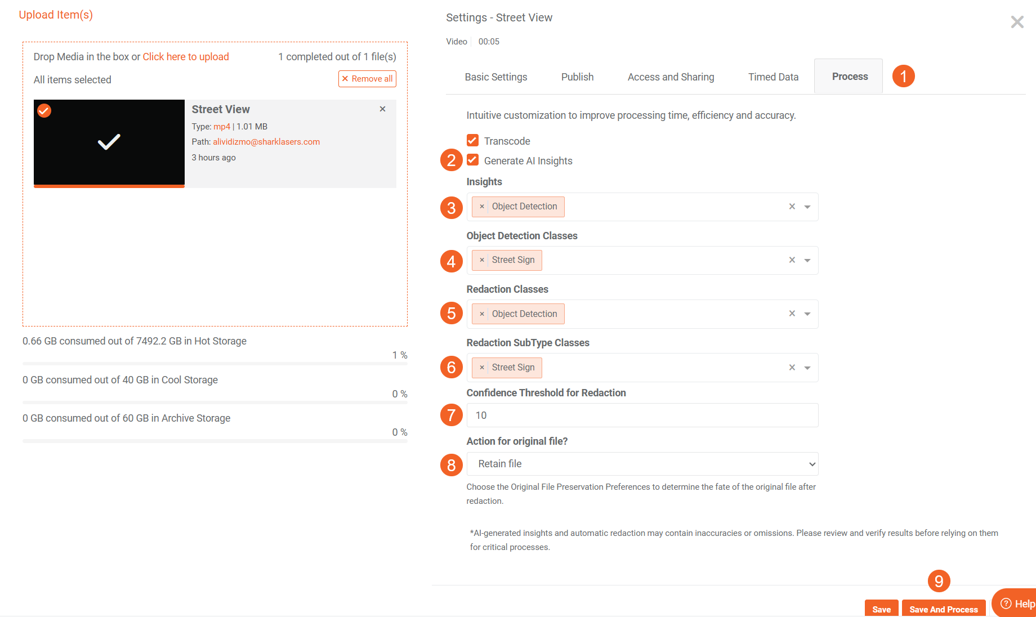Remove Object Detection tag from Redaction Classes
The width and height of the screenshot is (1036, 617).
[481, 314]
